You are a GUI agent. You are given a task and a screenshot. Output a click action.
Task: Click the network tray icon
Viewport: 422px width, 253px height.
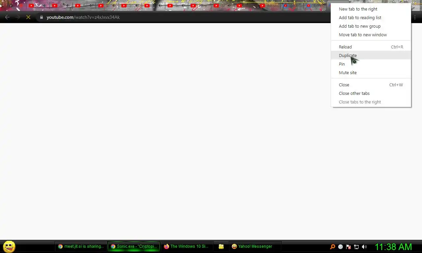point(356,246)
